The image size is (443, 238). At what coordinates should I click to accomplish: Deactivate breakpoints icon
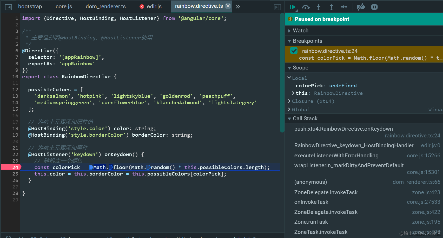pyautogui.click(x=361, y=7)
